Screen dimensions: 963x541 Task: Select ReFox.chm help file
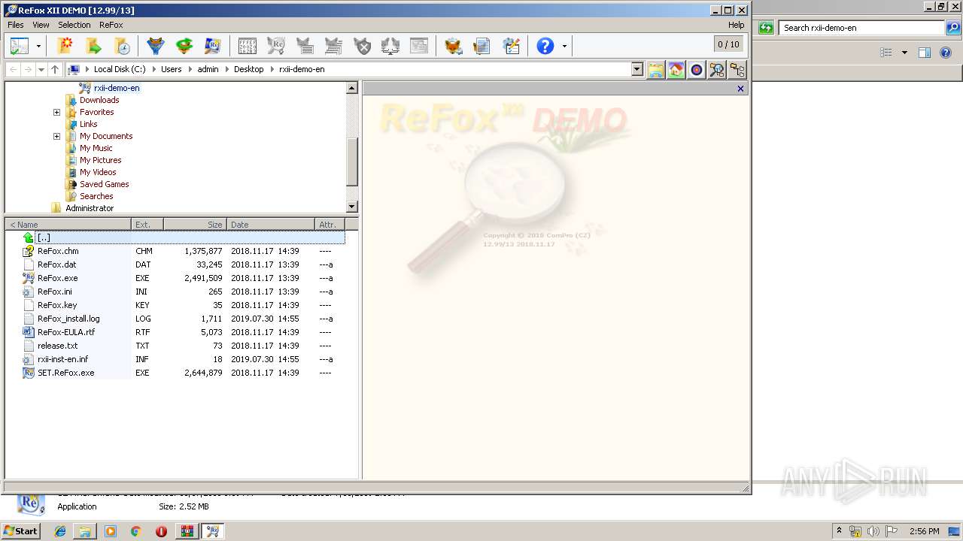point(58,251)
